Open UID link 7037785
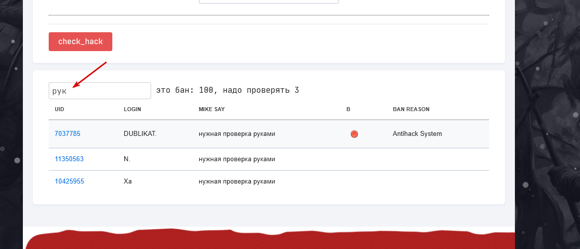The image size is (580, 249). tap(67, 134)
